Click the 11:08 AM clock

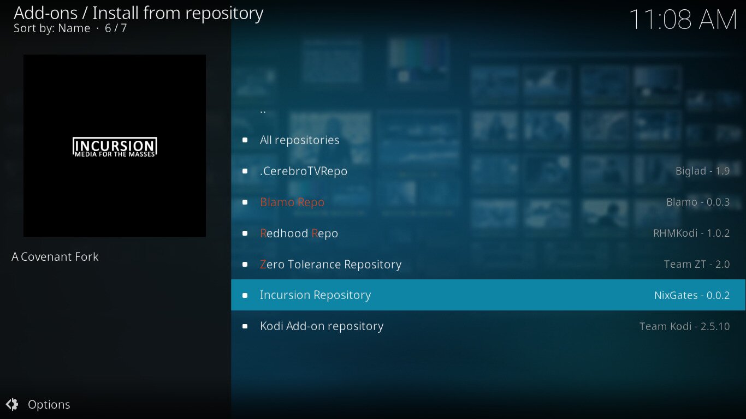pos(683,20)
